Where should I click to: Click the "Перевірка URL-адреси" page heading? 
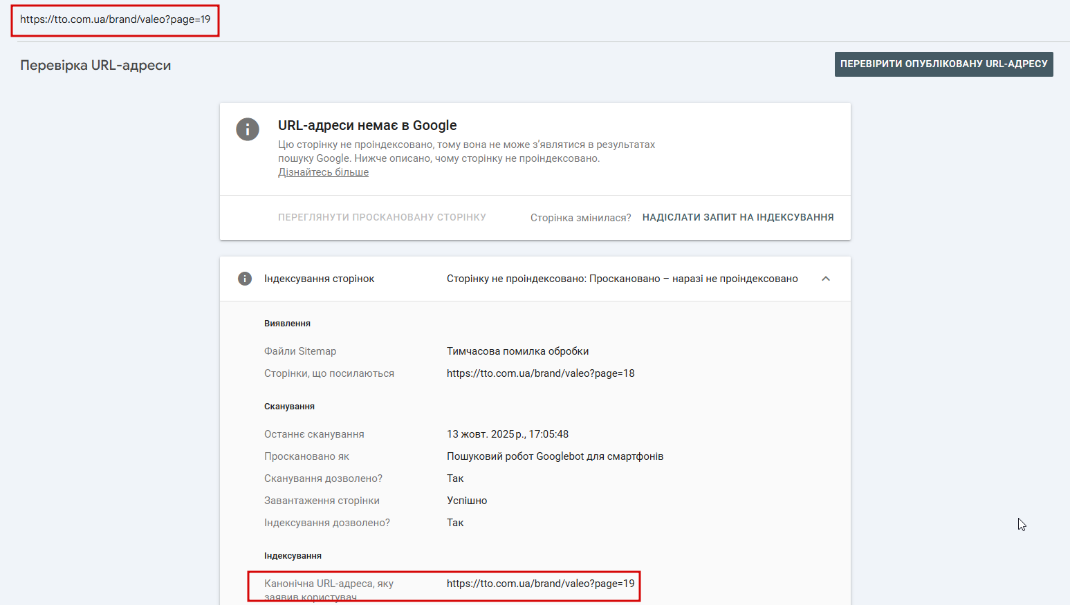tap(95, 65)
